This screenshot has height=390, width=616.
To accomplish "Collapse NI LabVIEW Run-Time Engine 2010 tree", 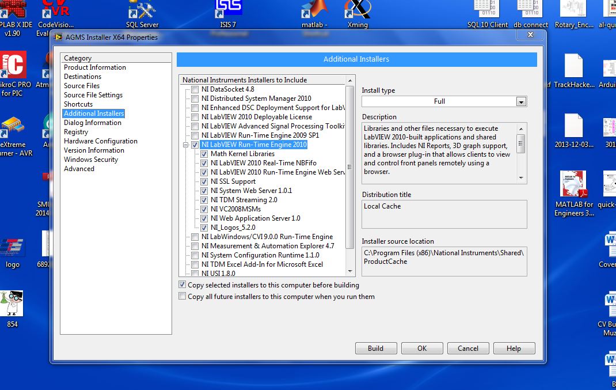I will tap(186, 145).
